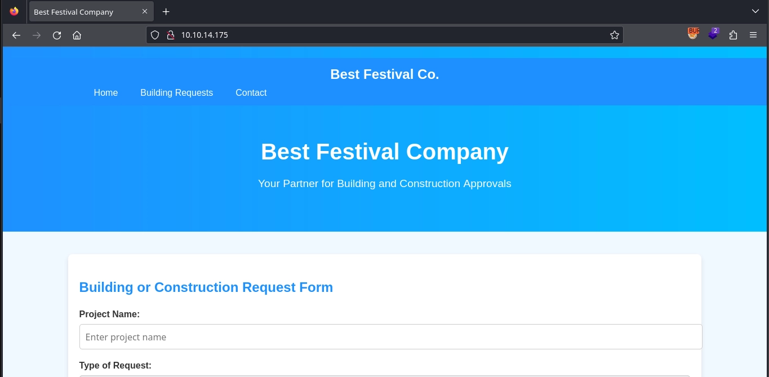Image resolution: width=769 pixels, height=377 pixels.
Task: Close the Best Festival Company tab
Action: coord(145,11)
